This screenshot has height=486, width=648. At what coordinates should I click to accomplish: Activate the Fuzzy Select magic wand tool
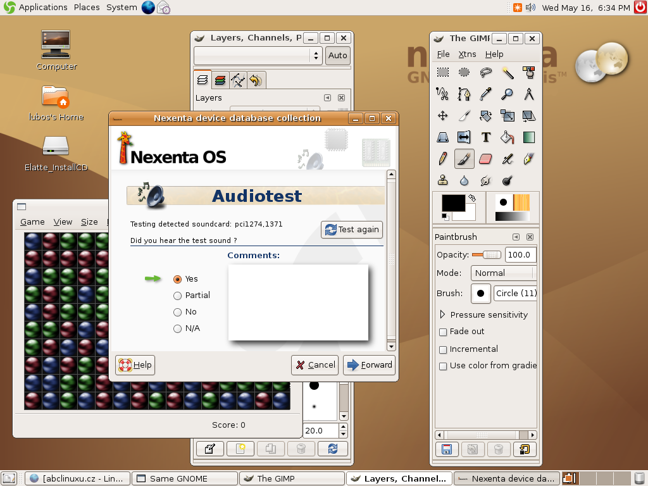tap(508, 73)
